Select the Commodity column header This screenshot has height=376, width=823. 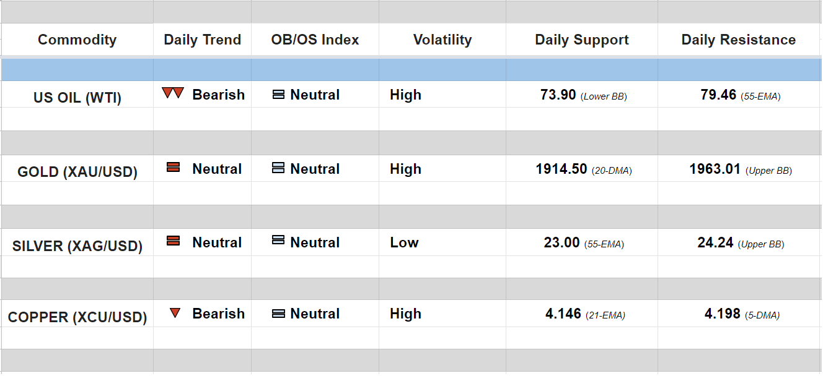tap(77, 40)
